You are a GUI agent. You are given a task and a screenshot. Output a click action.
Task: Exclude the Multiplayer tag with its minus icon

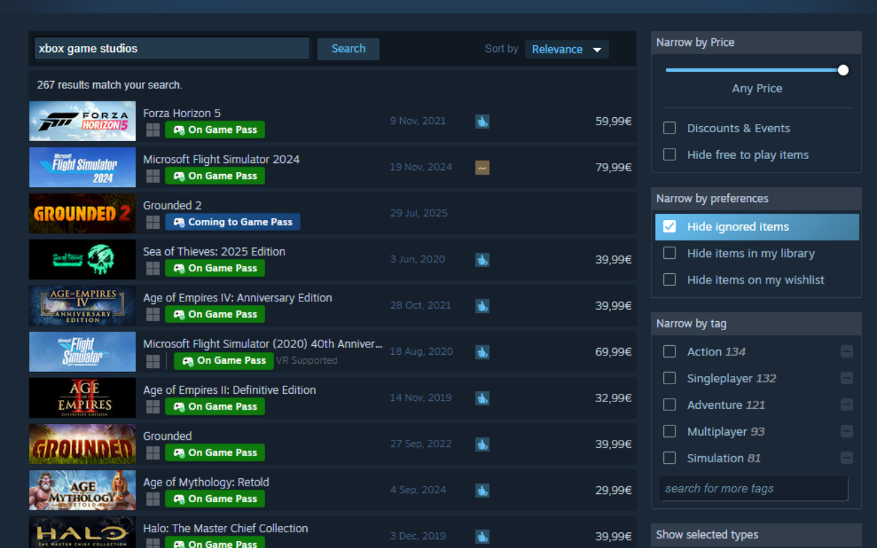tap(847, 432)
